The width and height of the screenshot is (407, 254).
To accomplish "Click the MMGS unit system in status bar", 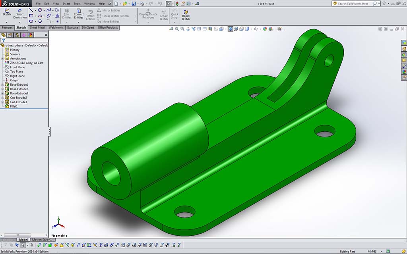I will (x=372, y=251).
